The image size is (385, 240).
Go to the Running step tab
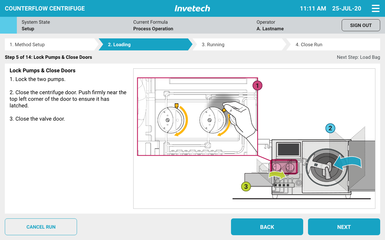[x=238, y=44]
